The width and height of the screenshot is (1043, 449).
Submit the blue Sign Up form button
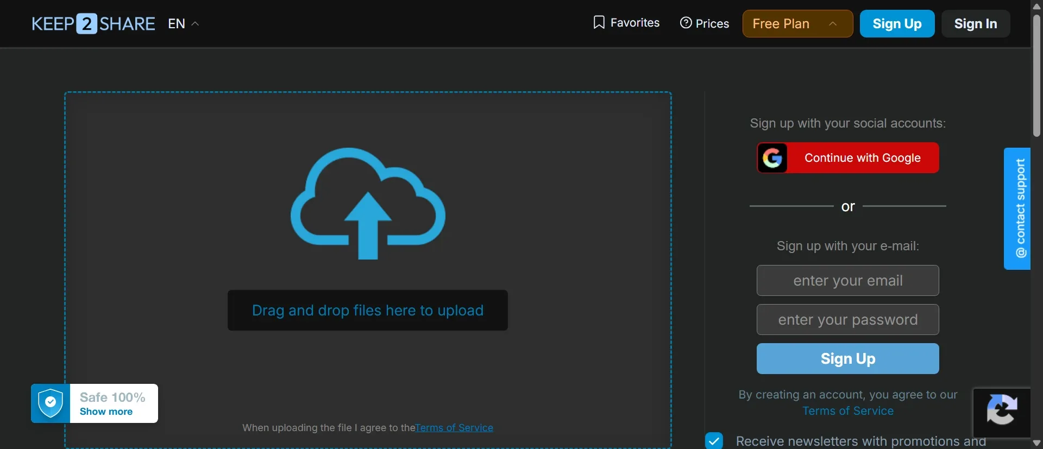[x=847, y=359]
